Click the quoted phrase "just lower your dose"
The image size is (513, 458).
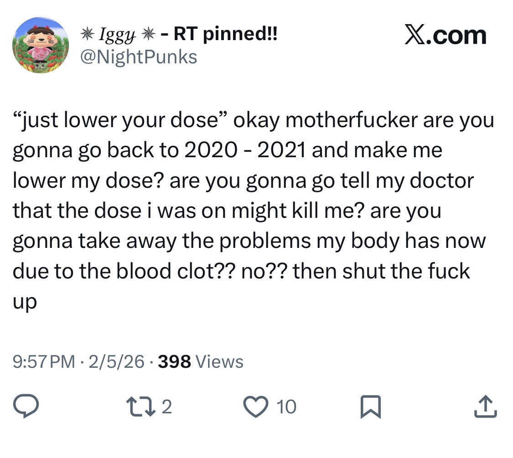coord(120,120)
